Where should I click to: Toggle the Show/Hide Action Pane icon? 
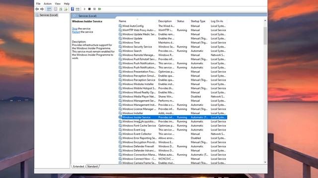(78, 9)
